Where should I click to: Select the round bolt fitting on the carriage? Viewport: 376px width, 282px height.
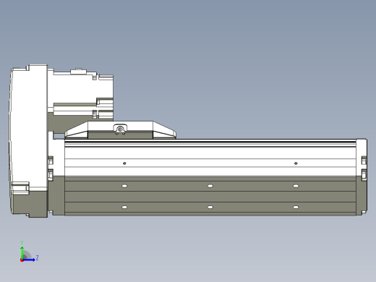[120, 129]
